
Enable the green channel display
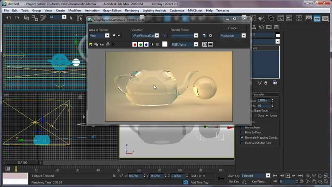pos(140,44)
